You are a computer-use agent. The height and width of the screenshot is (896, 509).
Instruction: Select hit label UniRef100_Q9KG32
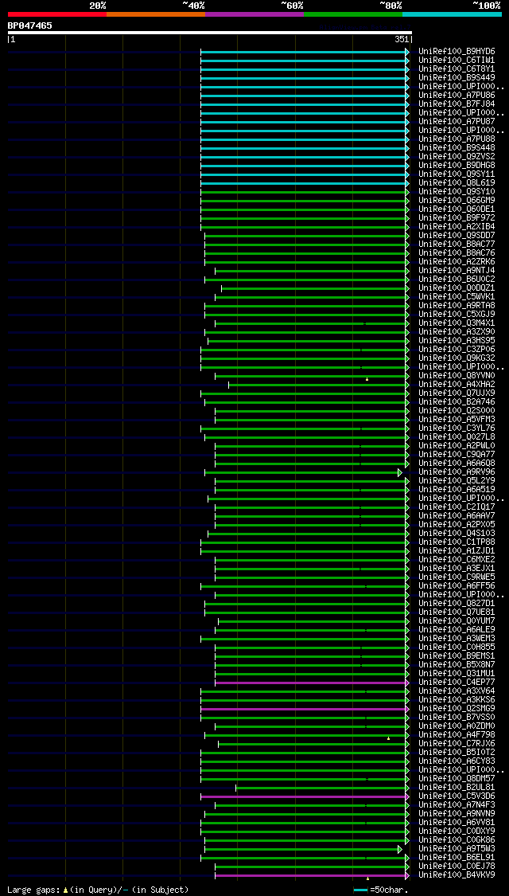coord(457,358)
